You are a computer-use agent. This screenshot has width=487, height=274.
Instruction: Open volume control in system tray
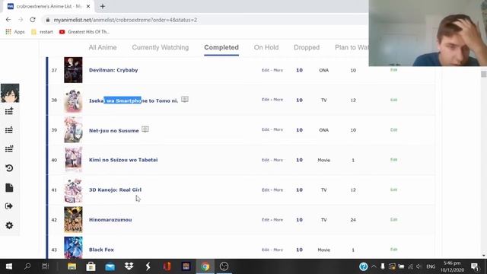pos(419,266)
